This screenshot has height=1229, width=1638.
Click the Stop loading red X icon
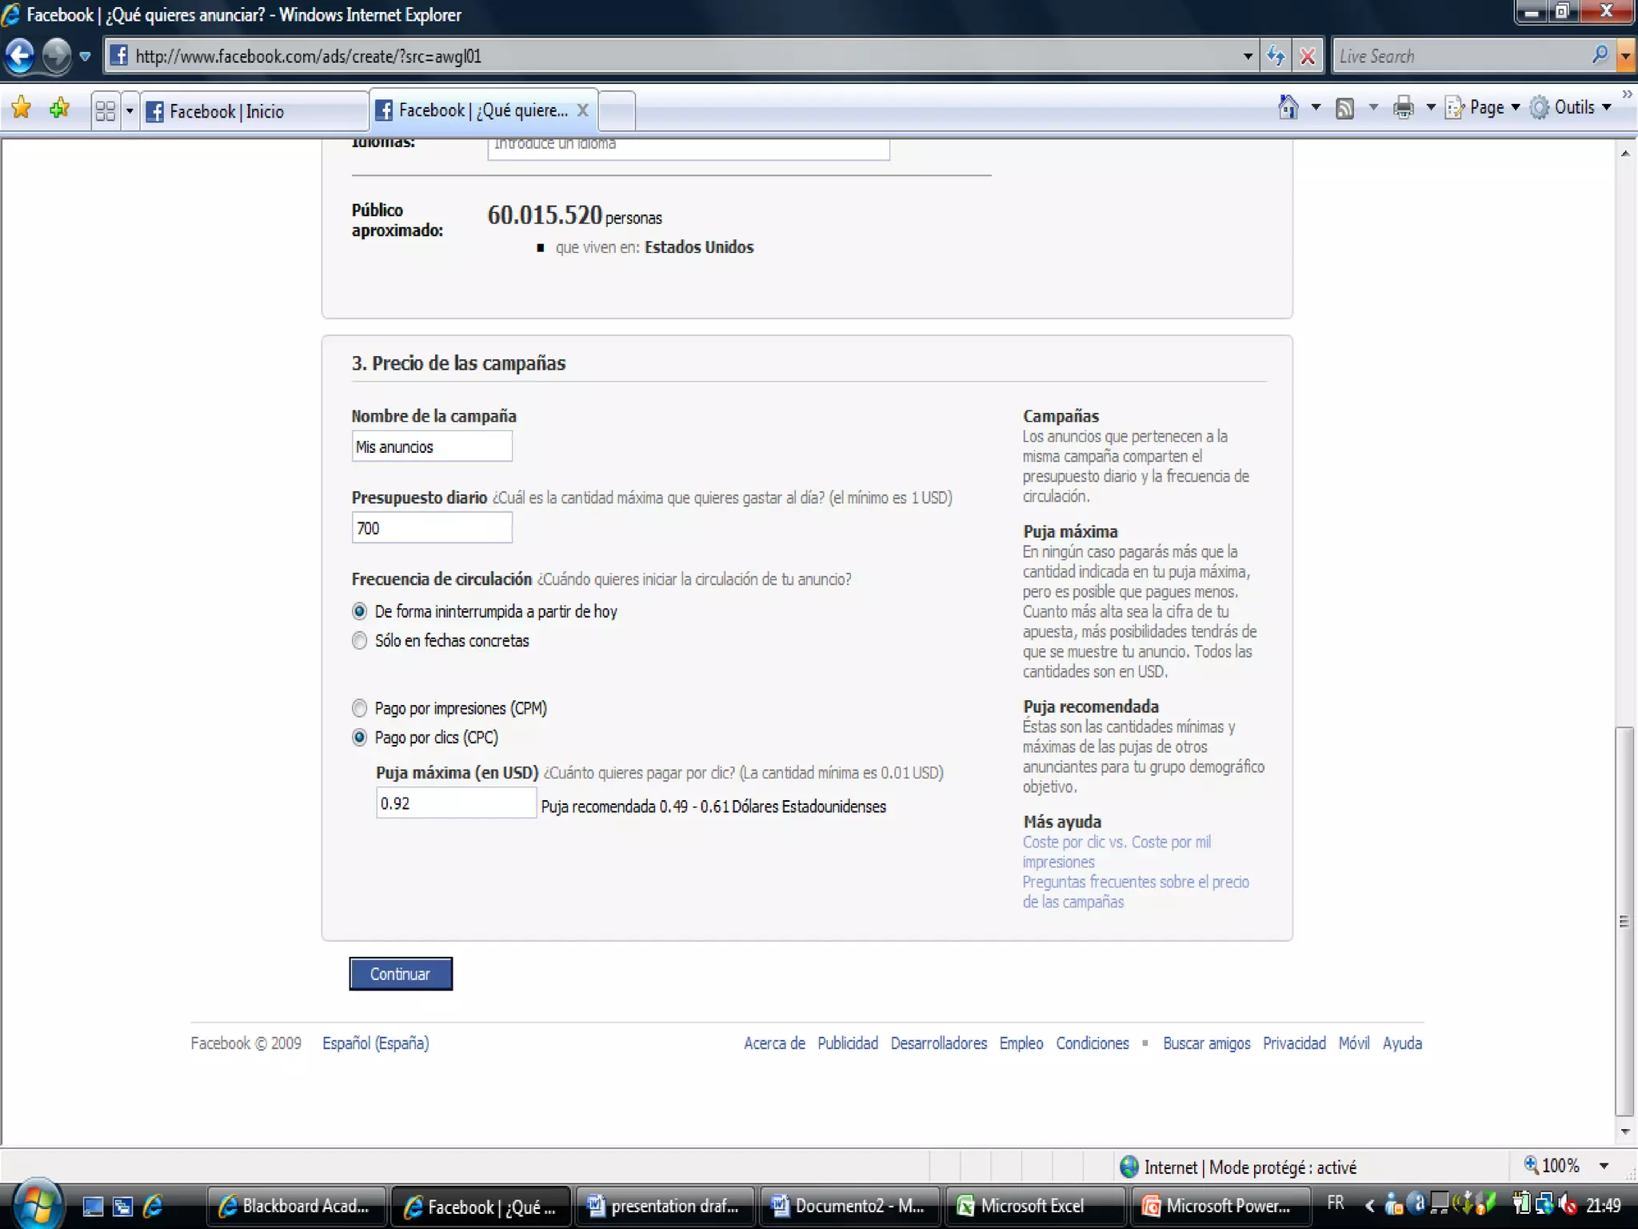tap(1308, 56)
